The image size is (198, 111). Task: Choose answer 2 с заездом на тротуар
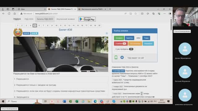(61, 85)
